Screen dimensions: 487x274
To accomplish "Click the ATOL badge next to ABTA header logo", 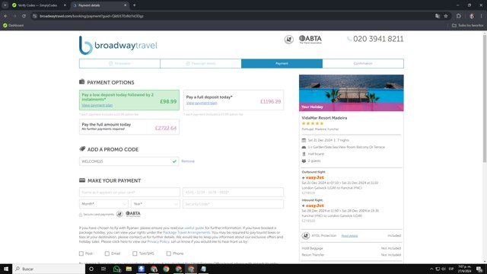I will (288, 40).
